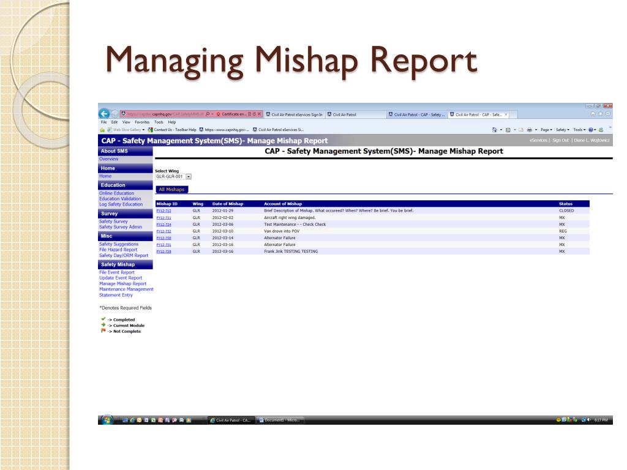The image size is (627, 470).
Task: Open the Help menu
Action: coord(172,122)
